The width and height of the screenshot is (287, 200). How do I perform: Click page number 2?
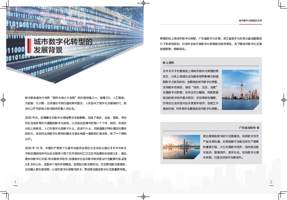271,182
